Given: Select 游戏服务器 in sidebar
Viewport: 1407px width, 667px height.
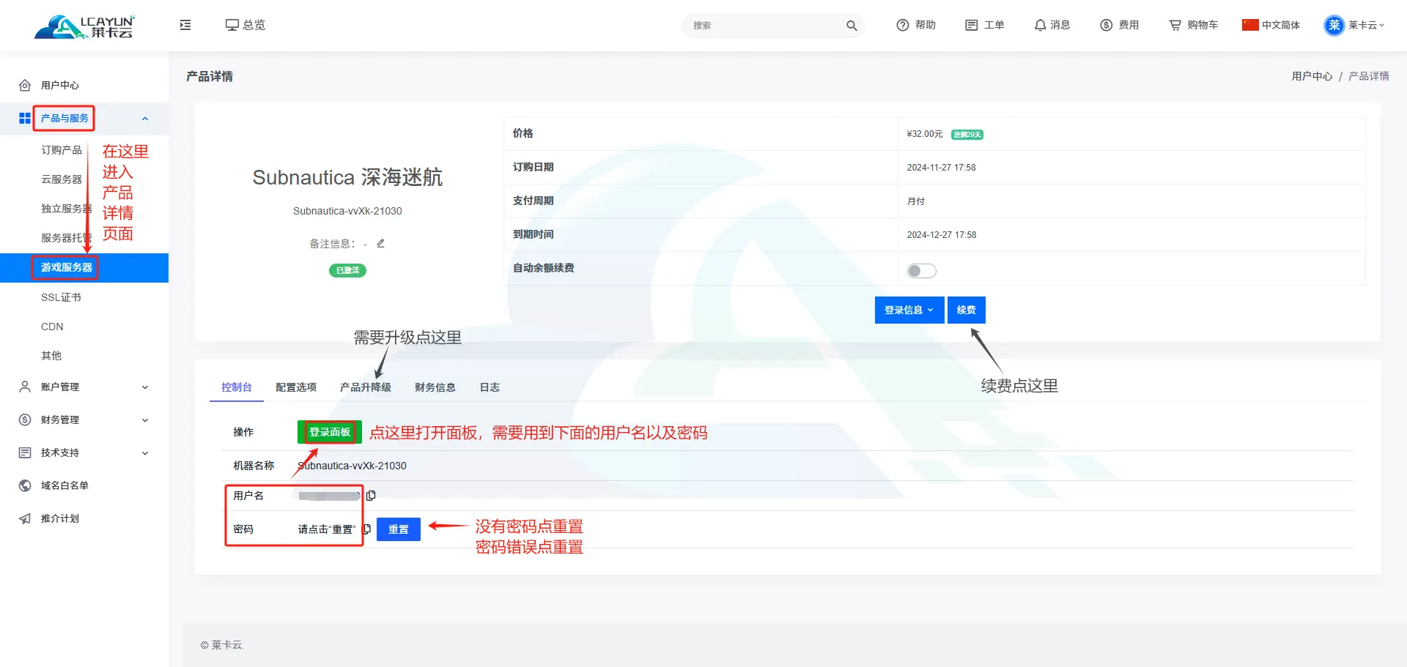Looking at the screenshot, I should pos(84,268).
